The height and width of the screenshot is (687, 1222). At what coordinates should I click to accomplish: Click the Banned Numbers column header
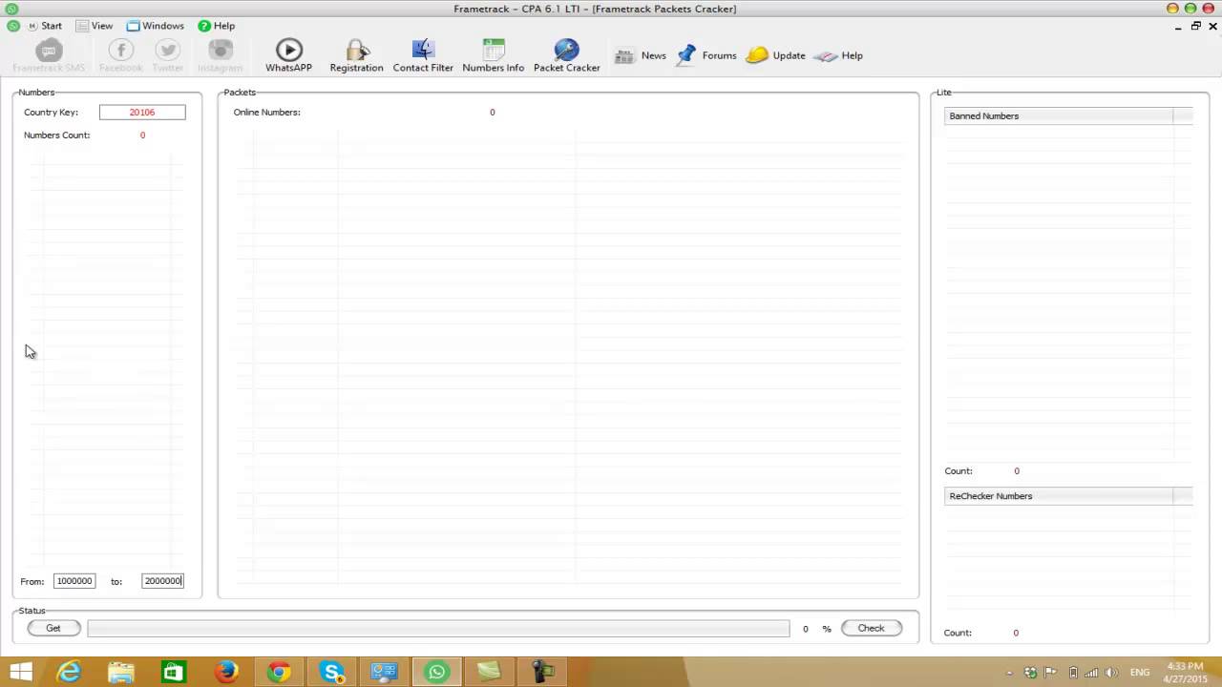click(1059, 115)
